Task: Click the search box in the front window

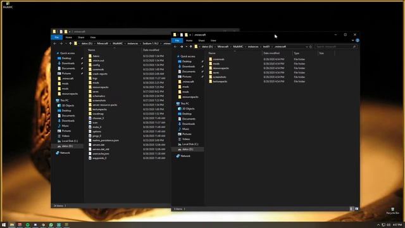Action: pos(336,47)
